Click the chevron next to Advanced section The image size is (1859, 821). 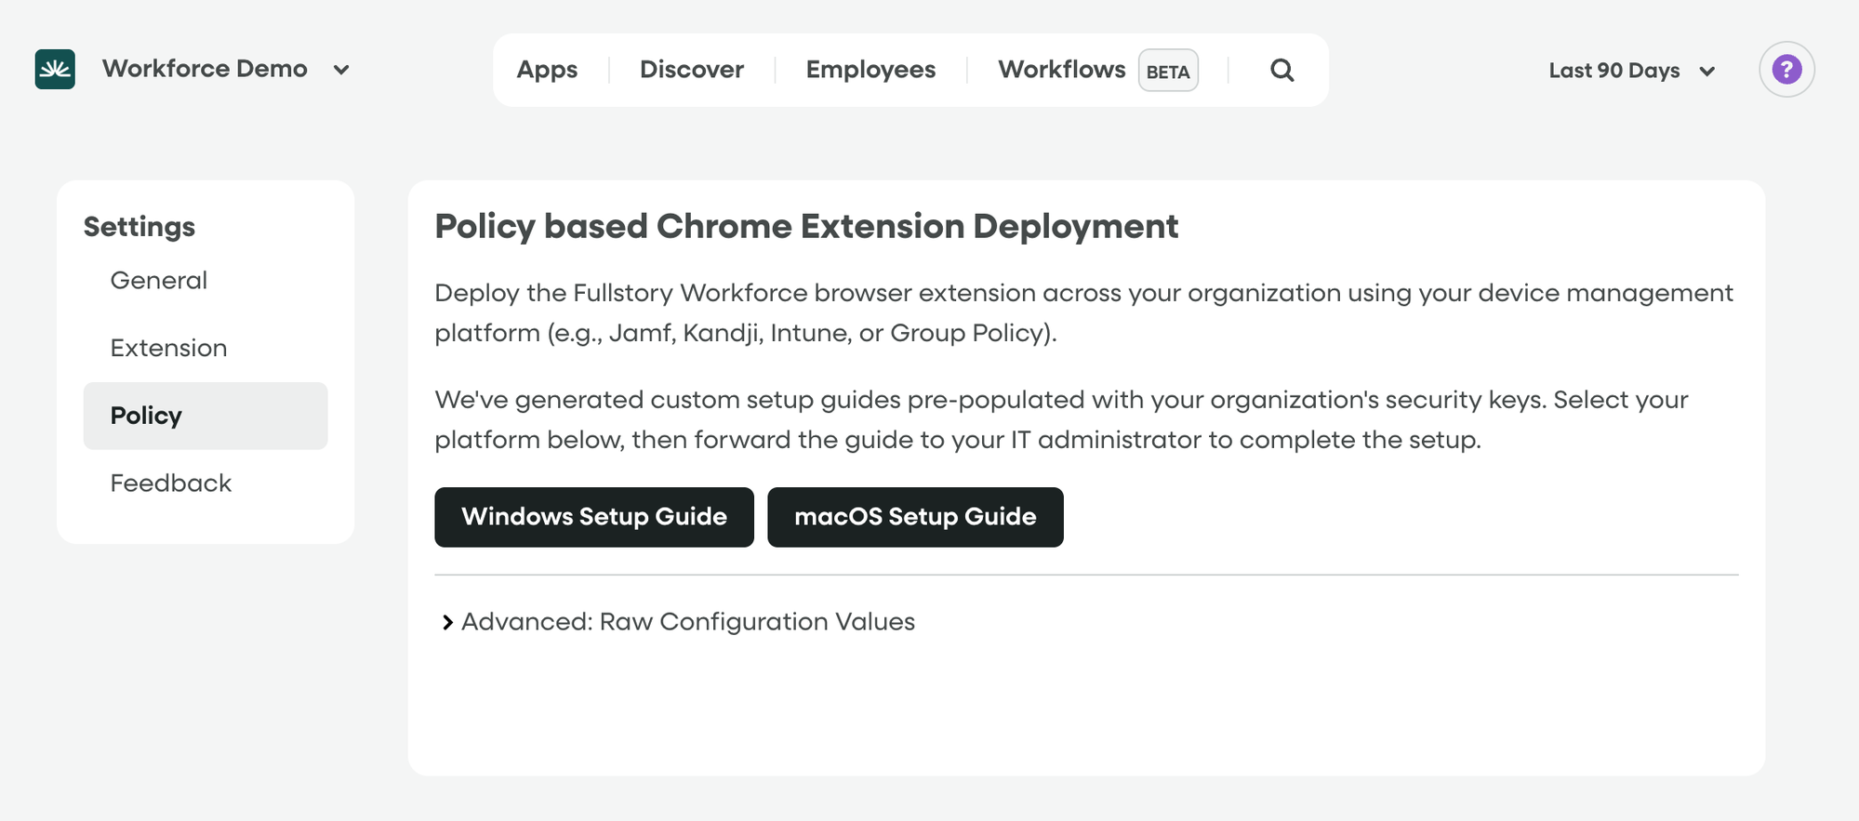(447, 622)
